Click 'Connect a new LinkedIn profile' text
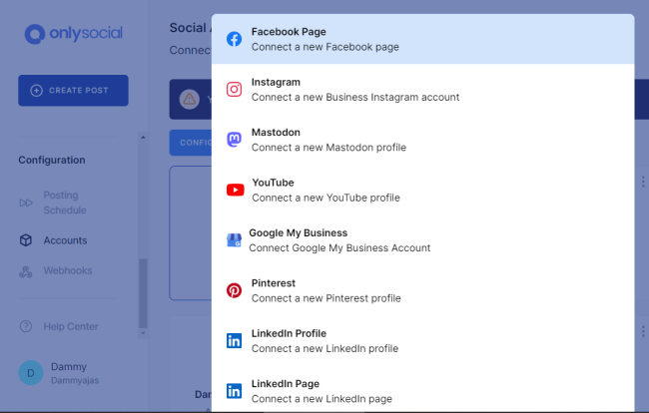This screenshot has height=413, width=649. click(x=324, y=348)
